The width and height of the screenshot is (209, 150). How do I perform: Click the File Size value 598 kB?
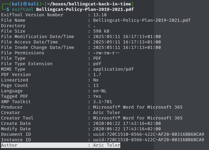point(103,31)
